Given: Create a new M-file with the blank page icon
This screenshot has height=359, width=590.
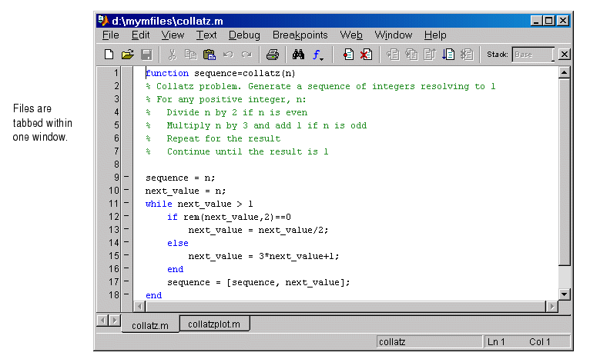Looking at the screenshot, I should point(109,55).
